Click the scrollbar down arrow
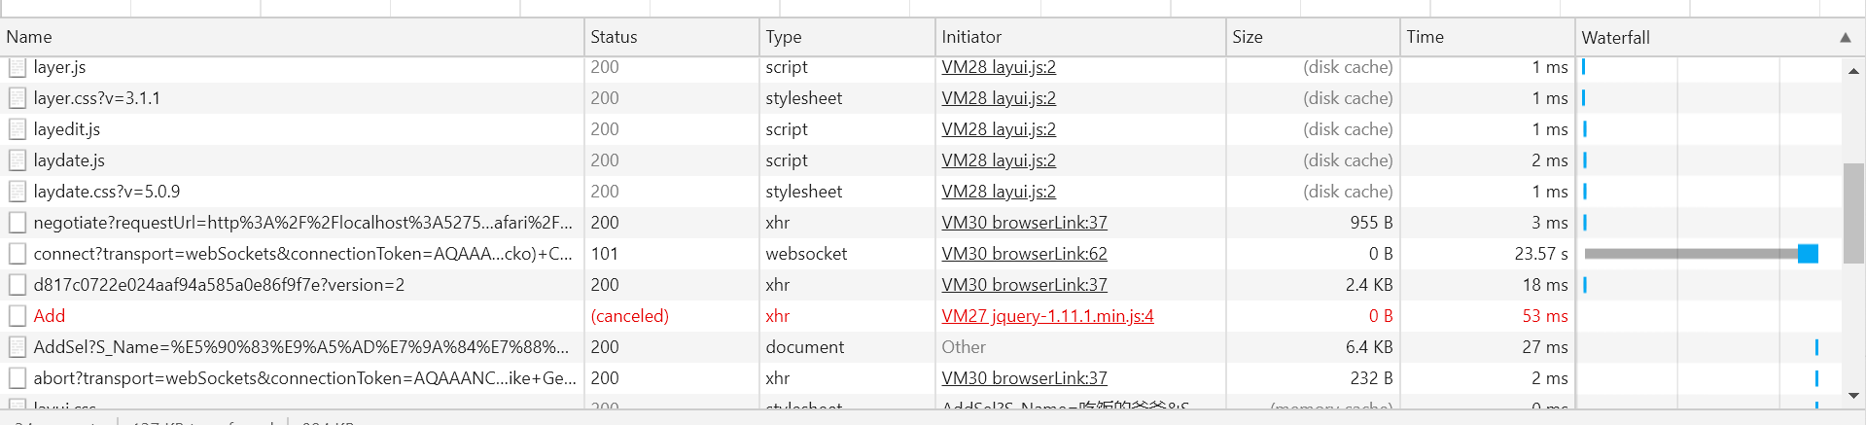Viewport: 1866px width, 425px height. click(x=1853, y=396)
